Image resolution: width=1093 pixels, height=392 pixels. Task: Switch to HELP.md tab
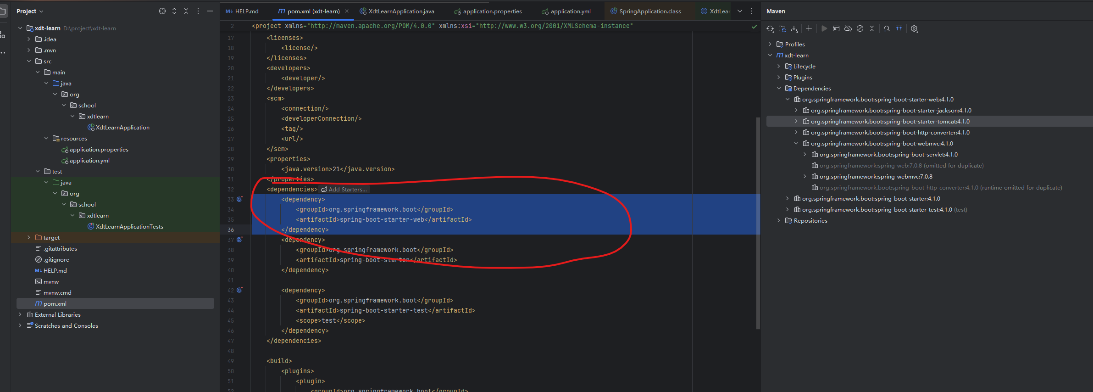pyautogui.click(x=242, y=11)
